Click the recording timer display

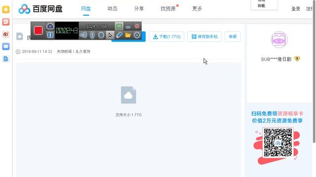coord(67,30)
